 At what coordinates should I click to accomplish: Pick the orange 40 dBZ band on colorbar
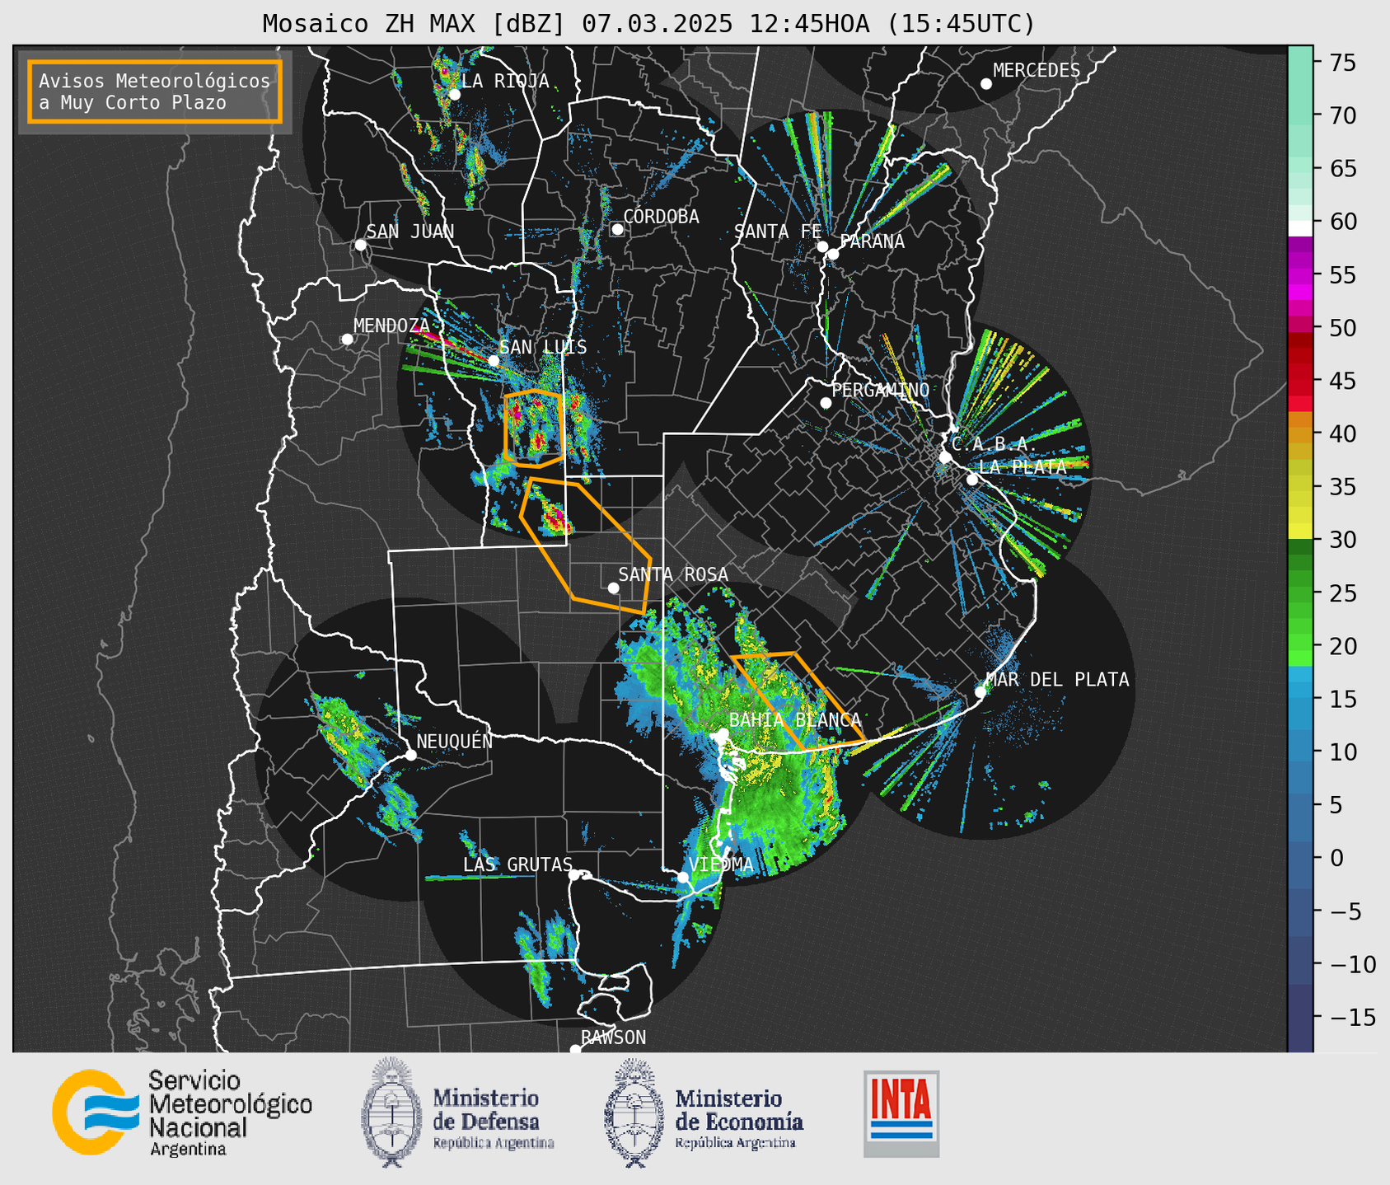pyautogui.click(x=1299, y=434)
